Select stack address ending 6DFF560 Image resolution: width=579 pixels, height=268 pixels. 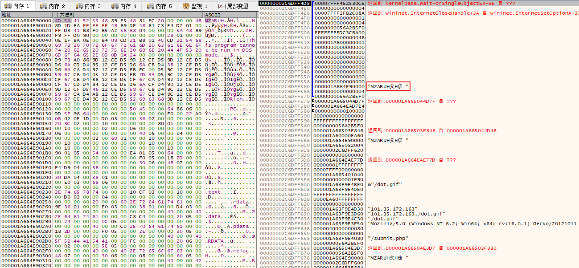(284, 86)
